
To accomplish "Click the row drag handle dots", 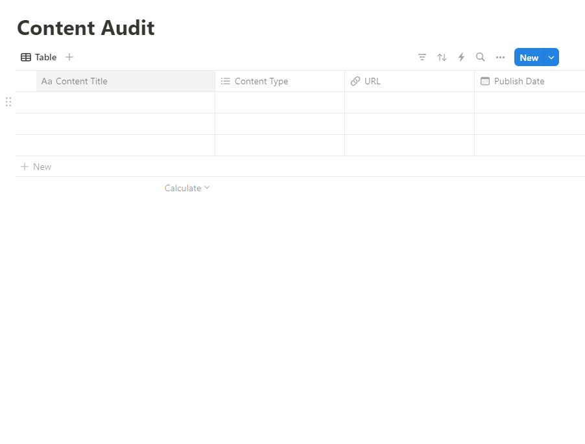I will [x=8, y=102].
